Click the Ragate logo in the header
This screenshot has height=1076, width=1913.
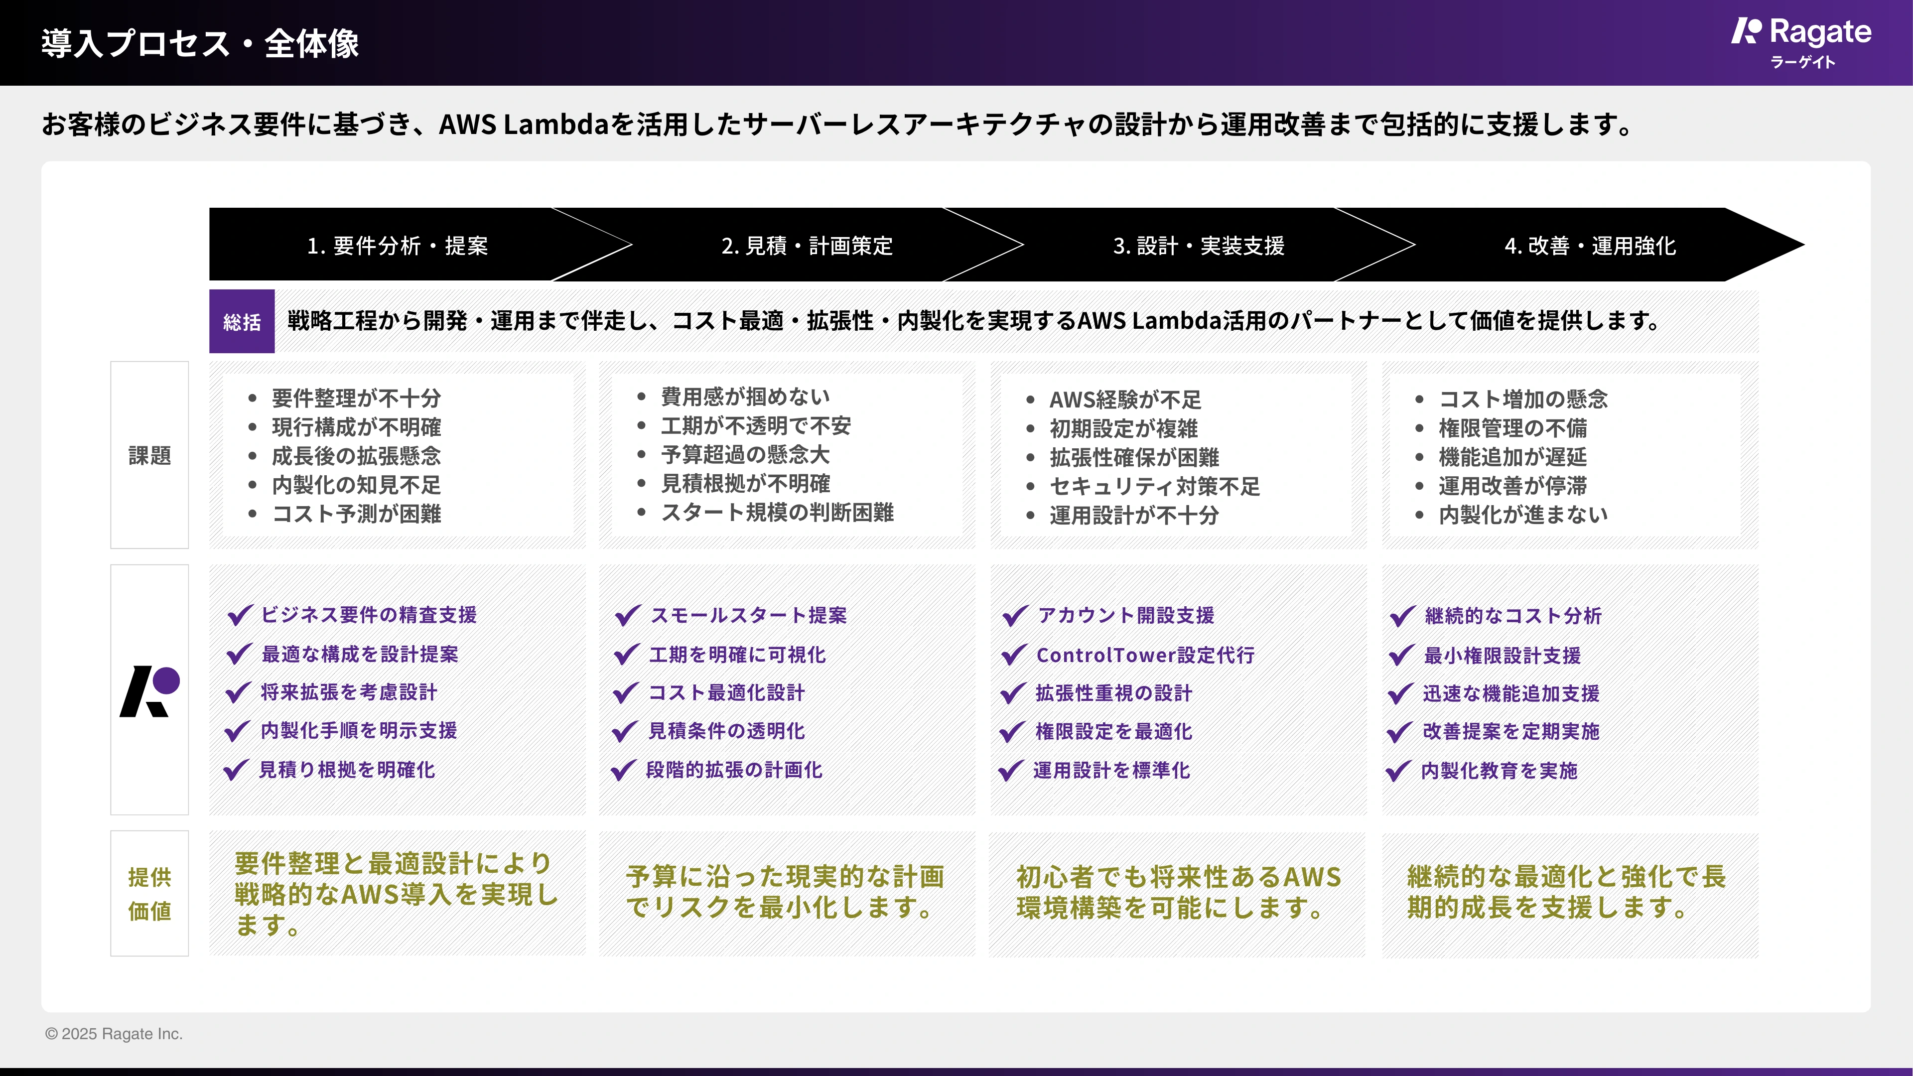coord(1801,43)
